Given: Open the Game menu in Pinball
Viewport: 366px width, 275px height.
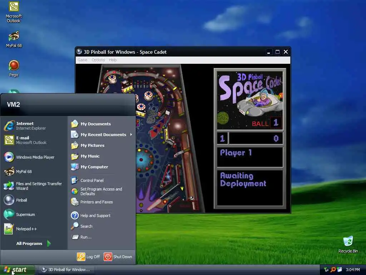Looking at the screenshot, I should tap(83, 60).
